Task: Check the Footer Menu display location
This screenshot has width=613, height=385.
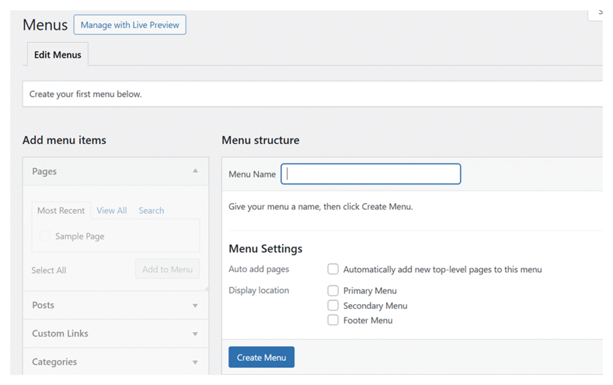Action: [x=333, y=320]
